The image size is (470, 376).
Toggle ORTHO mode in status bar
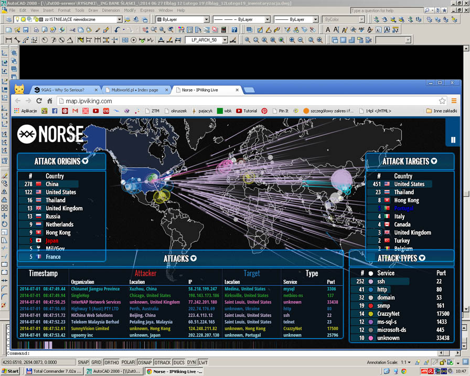111,362
